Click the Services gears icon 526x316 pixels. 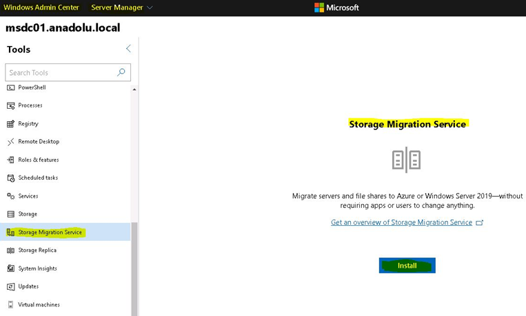click(11, 196)
